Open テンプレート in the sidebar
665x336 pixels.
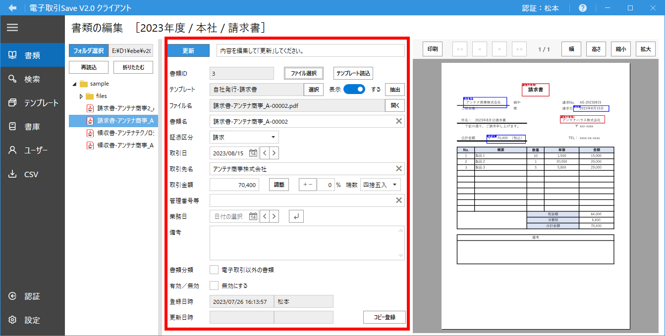(32, 103)
